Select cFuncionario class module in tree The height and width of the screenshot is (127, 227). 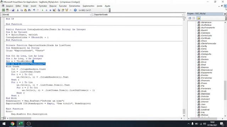coord(206,89)
